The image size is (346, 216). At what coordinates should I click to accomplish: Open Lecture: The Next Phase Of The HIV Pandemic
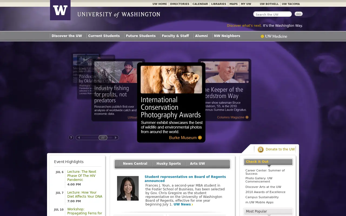82,176
